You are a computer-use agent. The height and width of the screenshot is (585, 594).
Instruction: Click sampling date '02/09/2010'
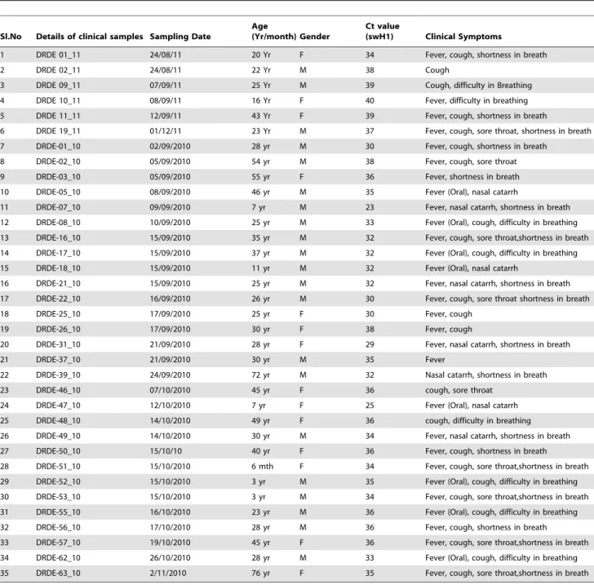tap(170, 146)
